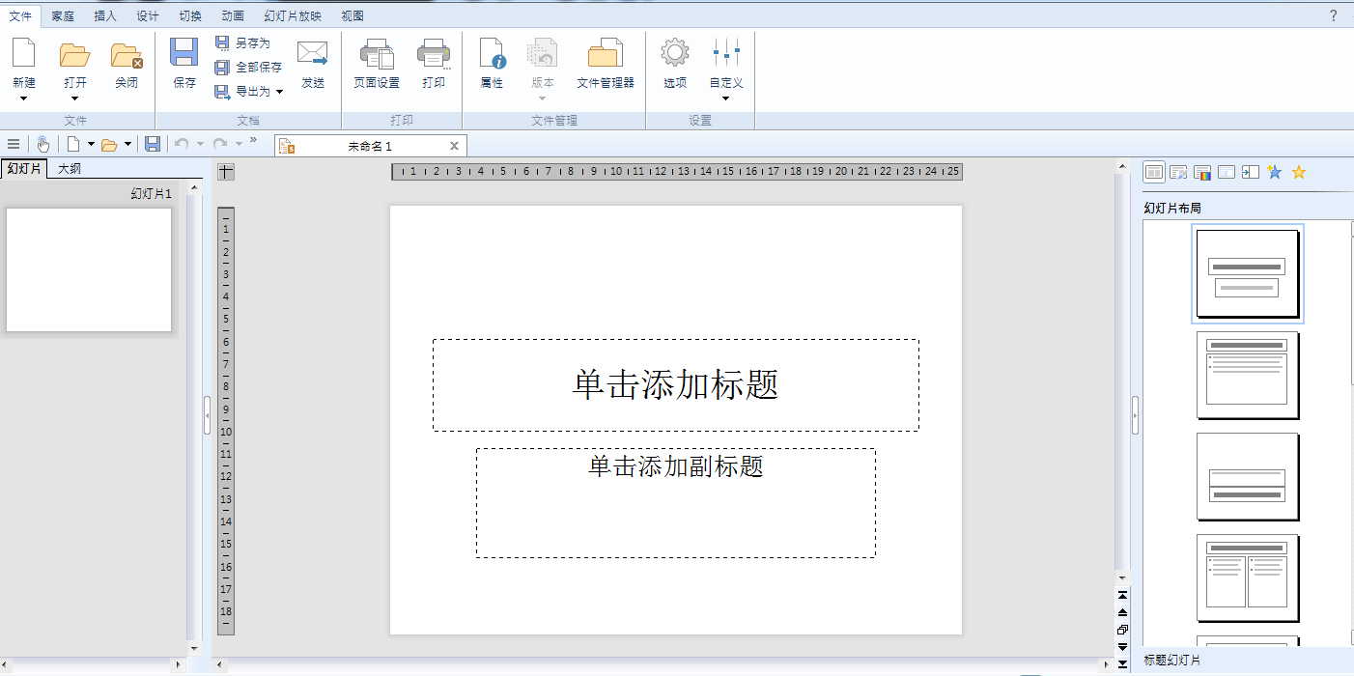Click the 关闭 (Close) document icon
1354x676 pixels.
tap(127, 55)
